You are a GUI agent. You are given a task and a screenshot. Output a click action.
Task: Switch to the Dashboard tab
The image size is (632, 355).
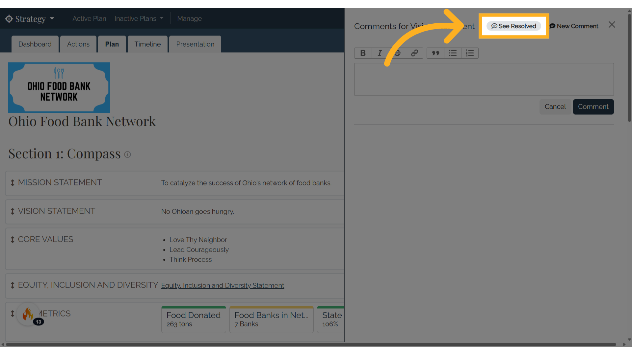[35, 44]
